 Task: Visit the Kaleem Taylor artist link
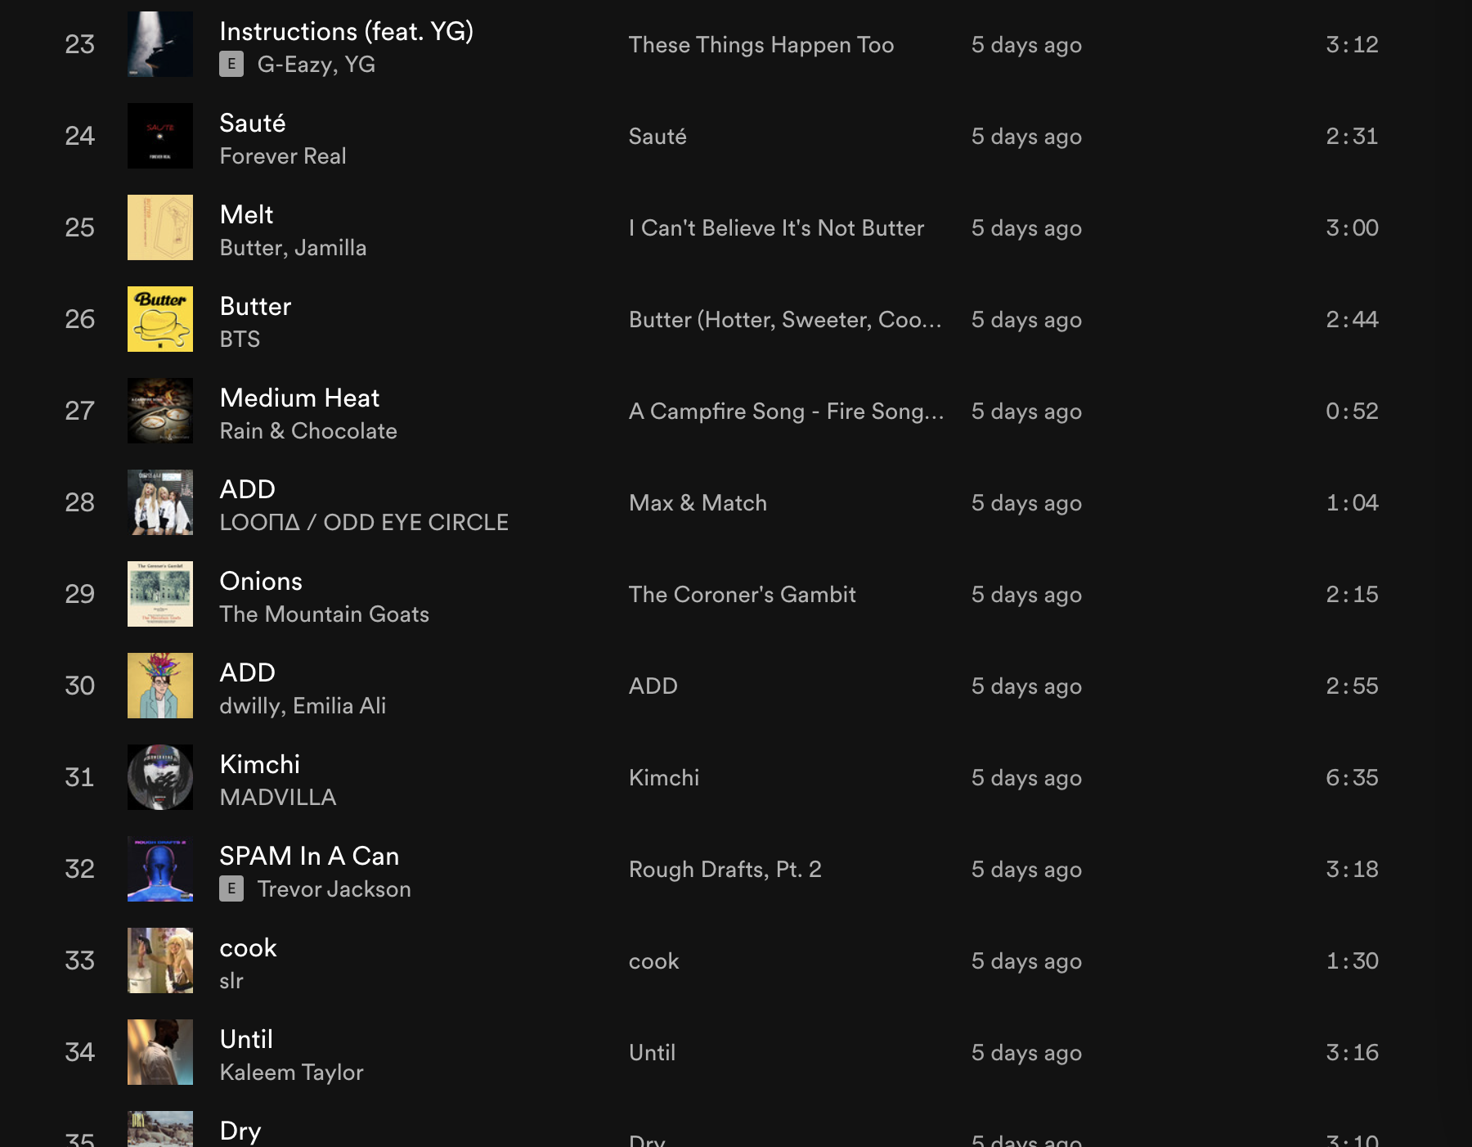[292, 1073]
